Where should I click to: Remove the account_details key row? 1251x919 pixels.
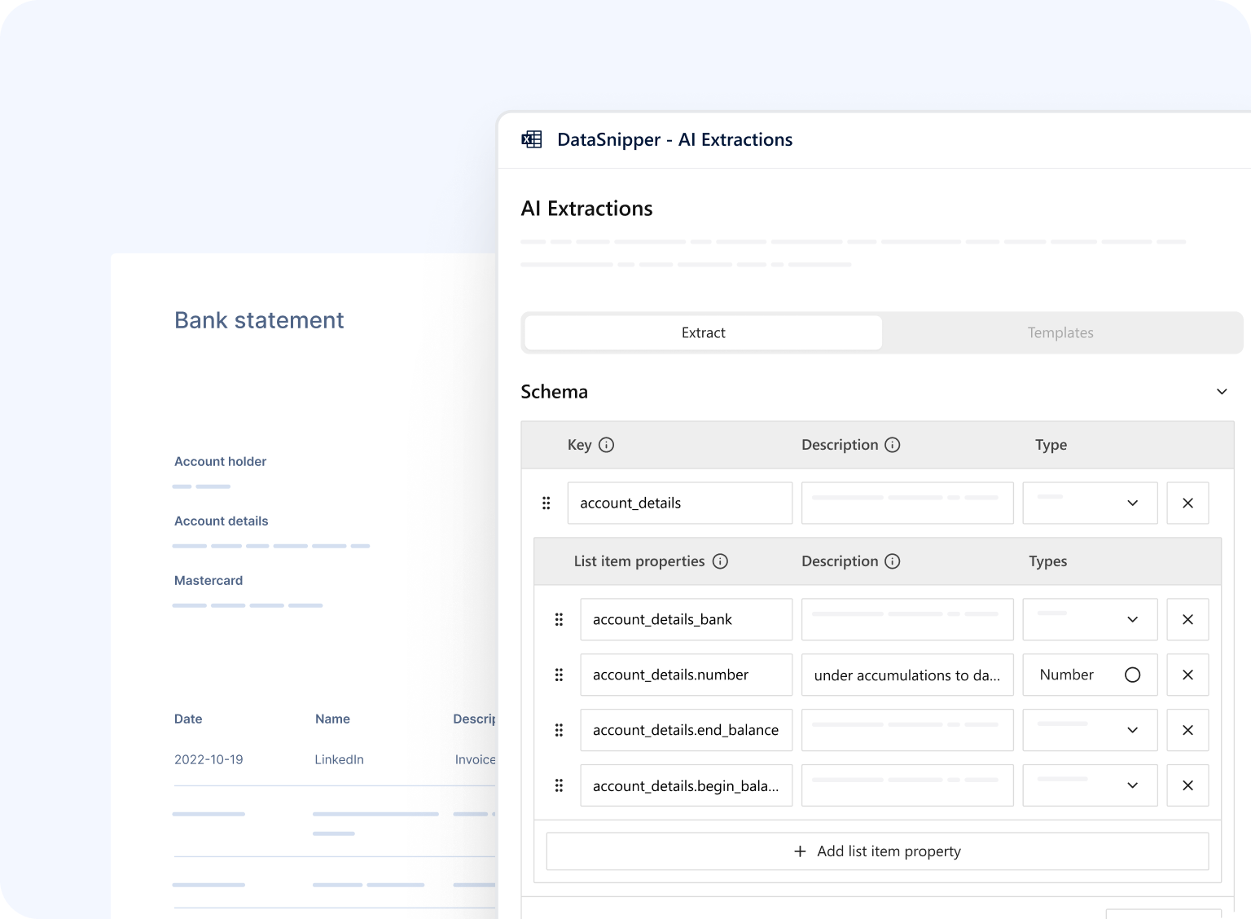(x=1187, y=503)
